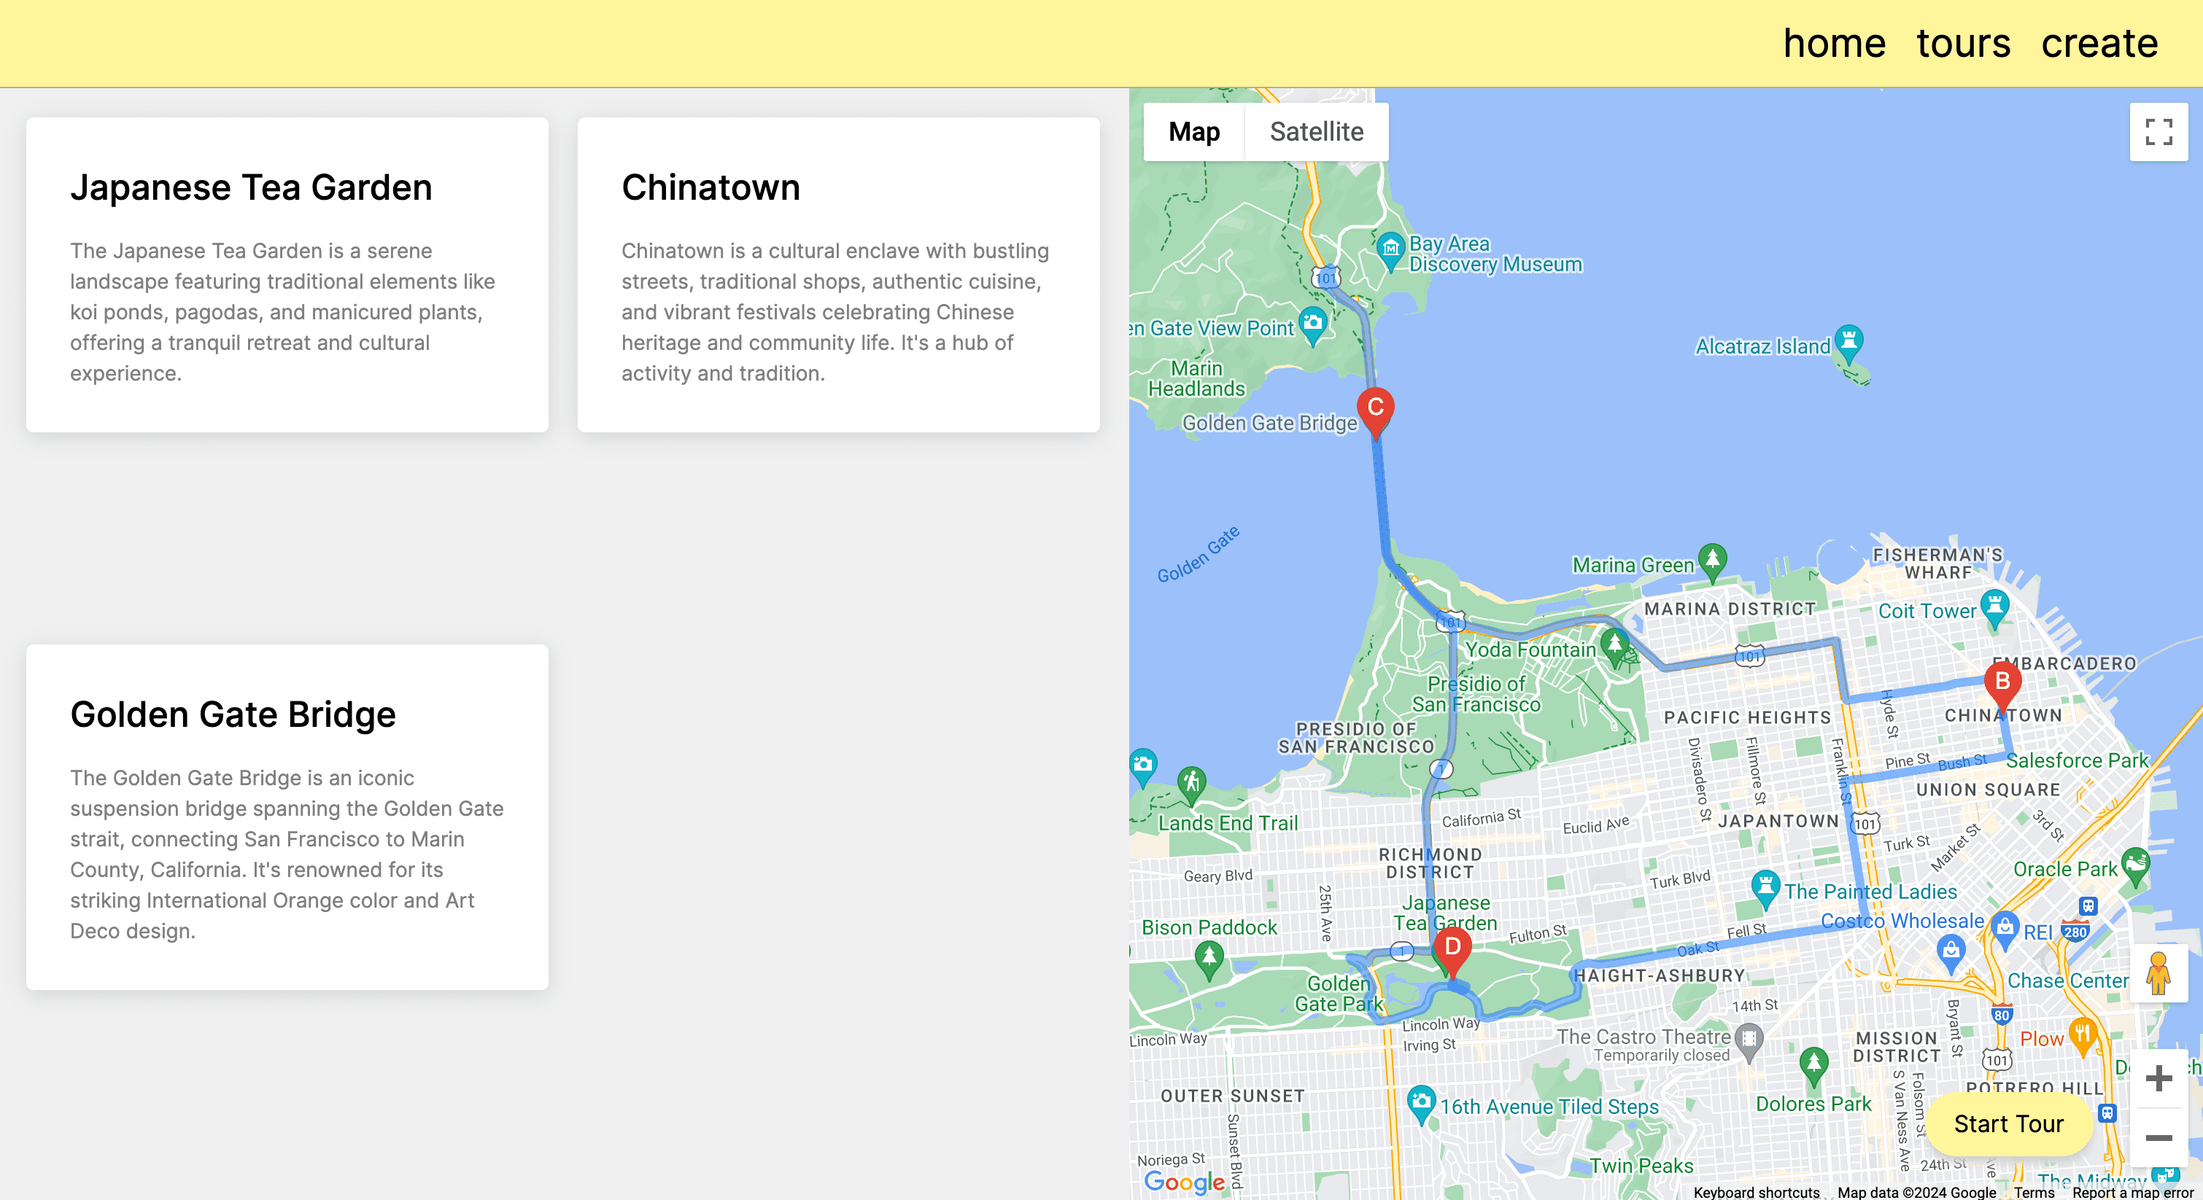Select the Map view type
Screen dimensions: 2203x1200
(1194, 132)
